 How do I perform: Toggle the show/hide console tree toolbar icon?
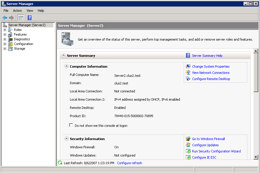21,18
